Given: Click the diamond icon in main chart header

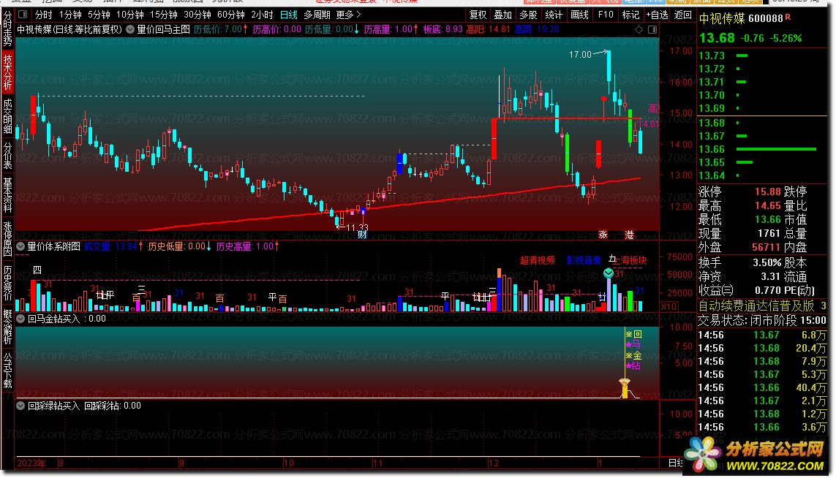Looking at the screenshot, I should click(x=639, y=30).
